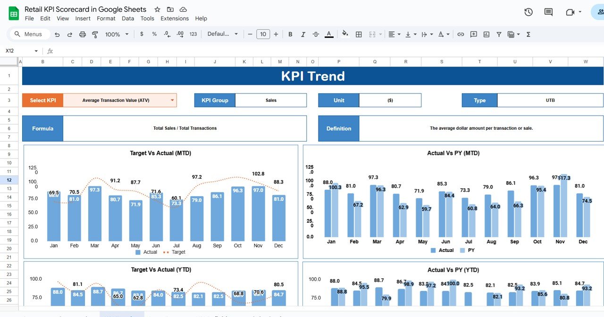Open the Format menu
The width and height of the screenshot is (604, 317).
106,18
